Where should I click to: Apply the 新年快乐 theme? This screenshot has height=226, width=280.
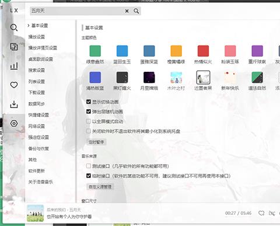coord(230,77)
